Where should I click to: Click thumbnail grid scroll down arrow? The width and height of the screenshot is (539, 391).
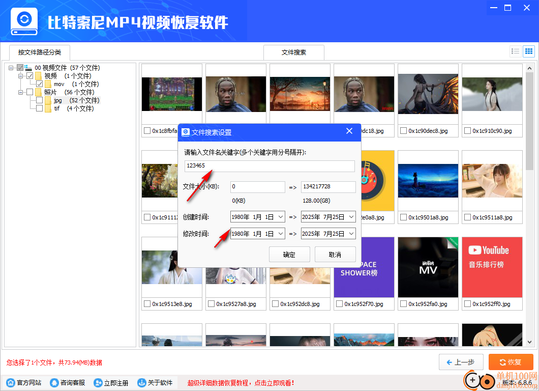pyautogui.click(x=529, y=342)
